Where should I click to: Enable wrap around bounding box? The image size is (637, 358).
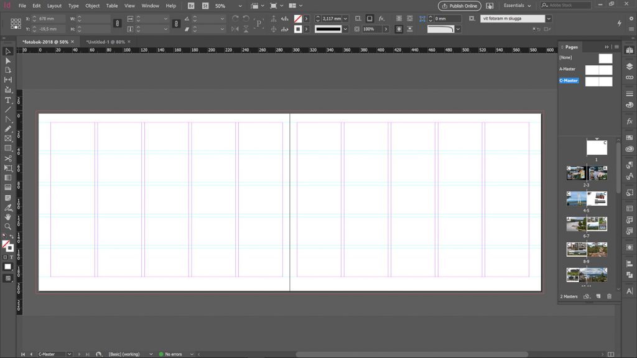coord(409,19)
